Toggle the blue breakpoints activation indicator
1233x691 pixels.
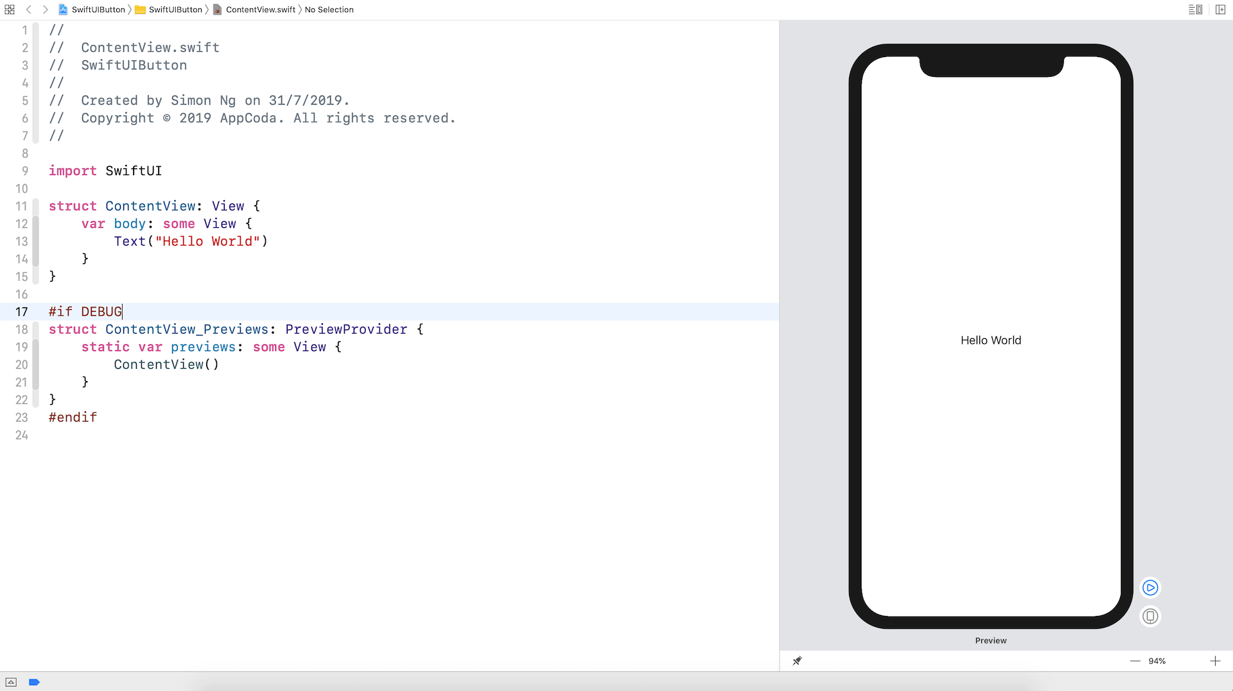click(x=35, y=682)
